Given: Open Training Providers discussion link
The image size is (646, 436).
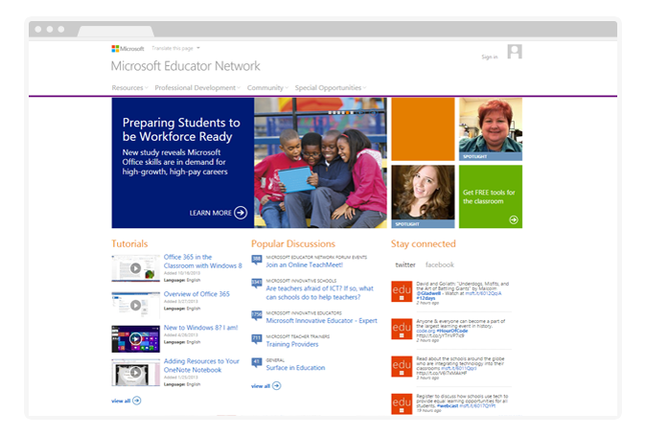Looking at the screenshot, I should pos(292,344).
